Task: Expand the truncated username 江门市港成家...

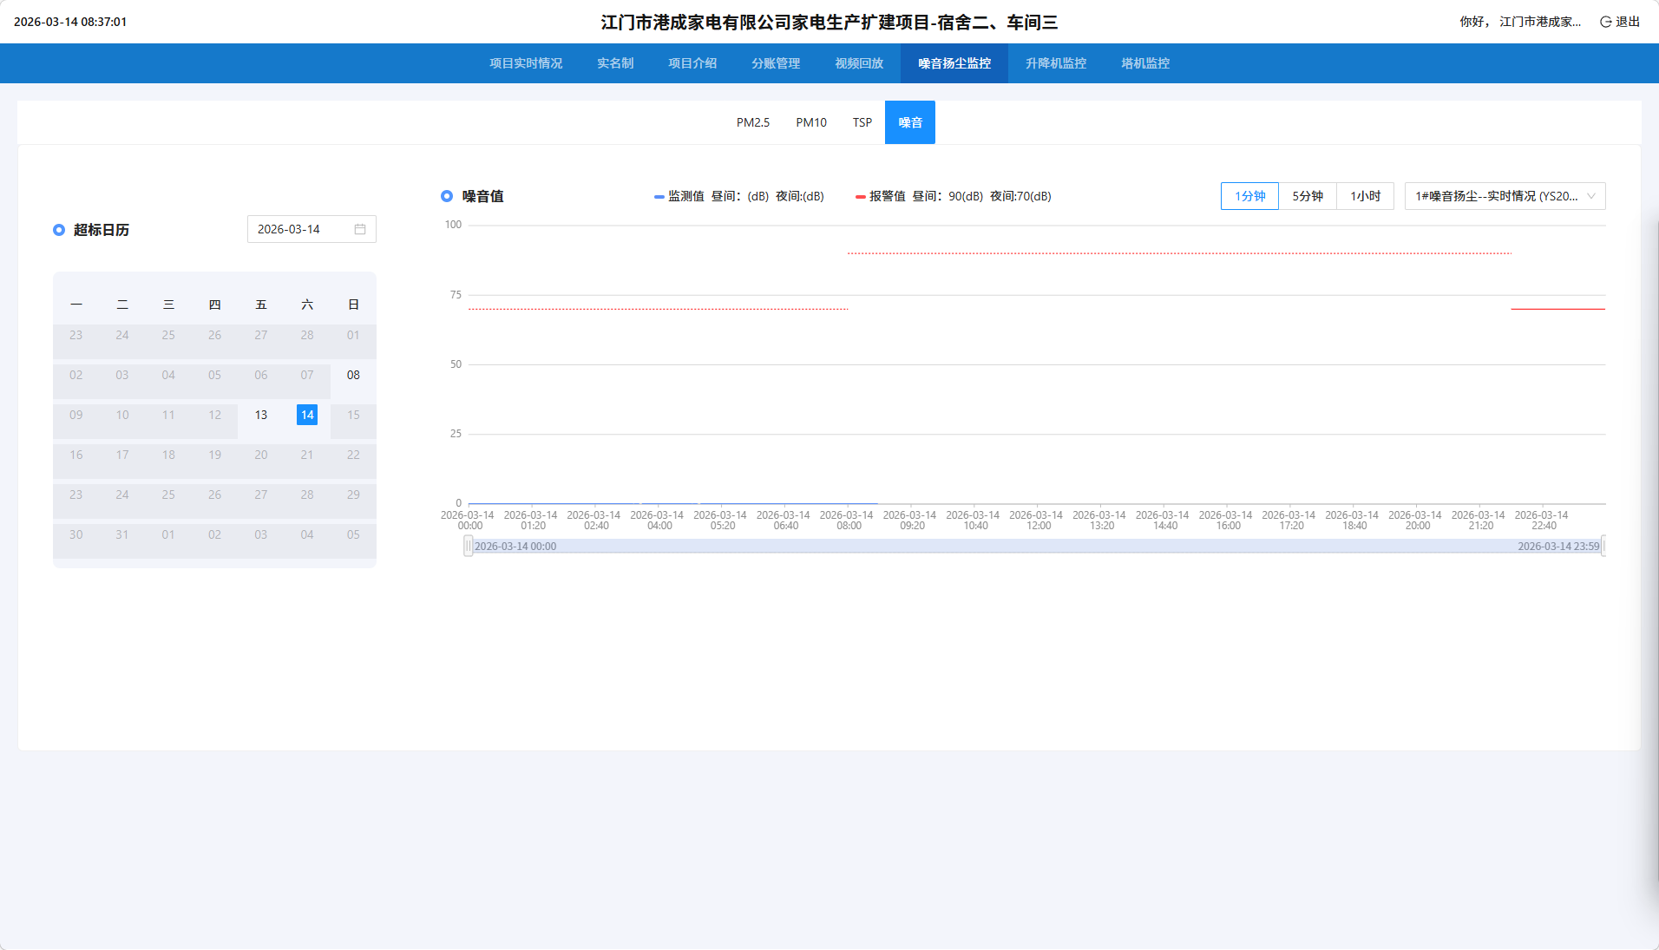Action: pos(1539,22)
